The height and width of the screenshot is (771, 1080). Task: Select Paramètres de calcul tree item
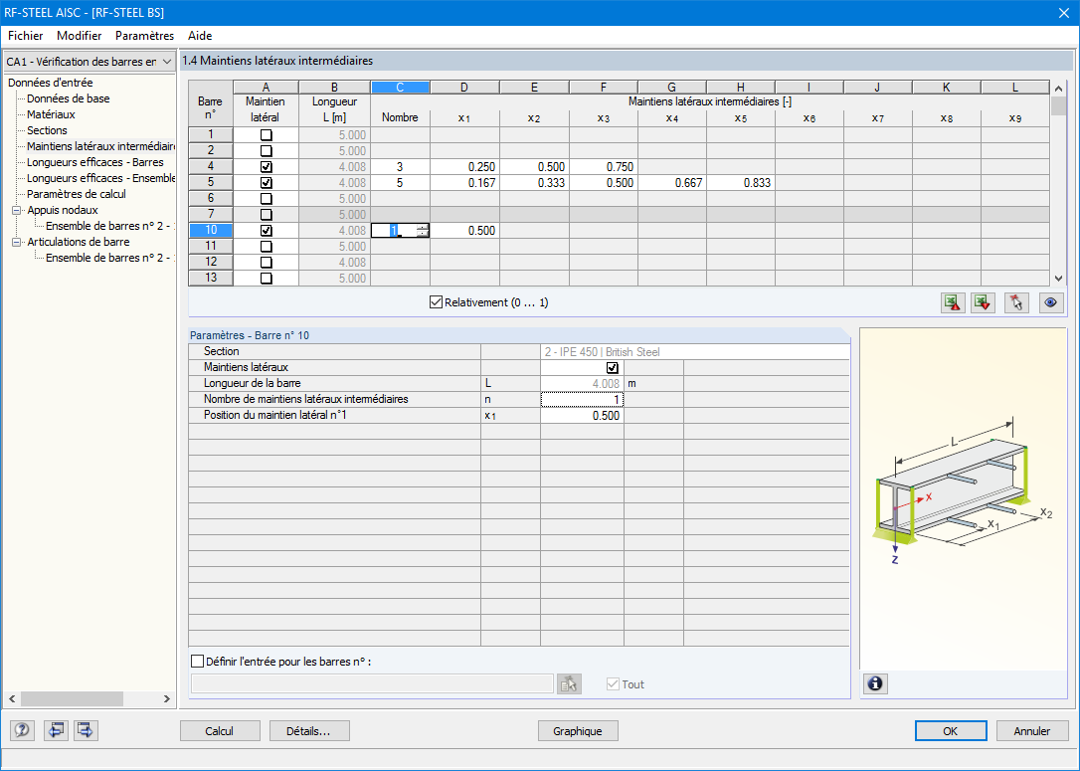pos(77,194)
